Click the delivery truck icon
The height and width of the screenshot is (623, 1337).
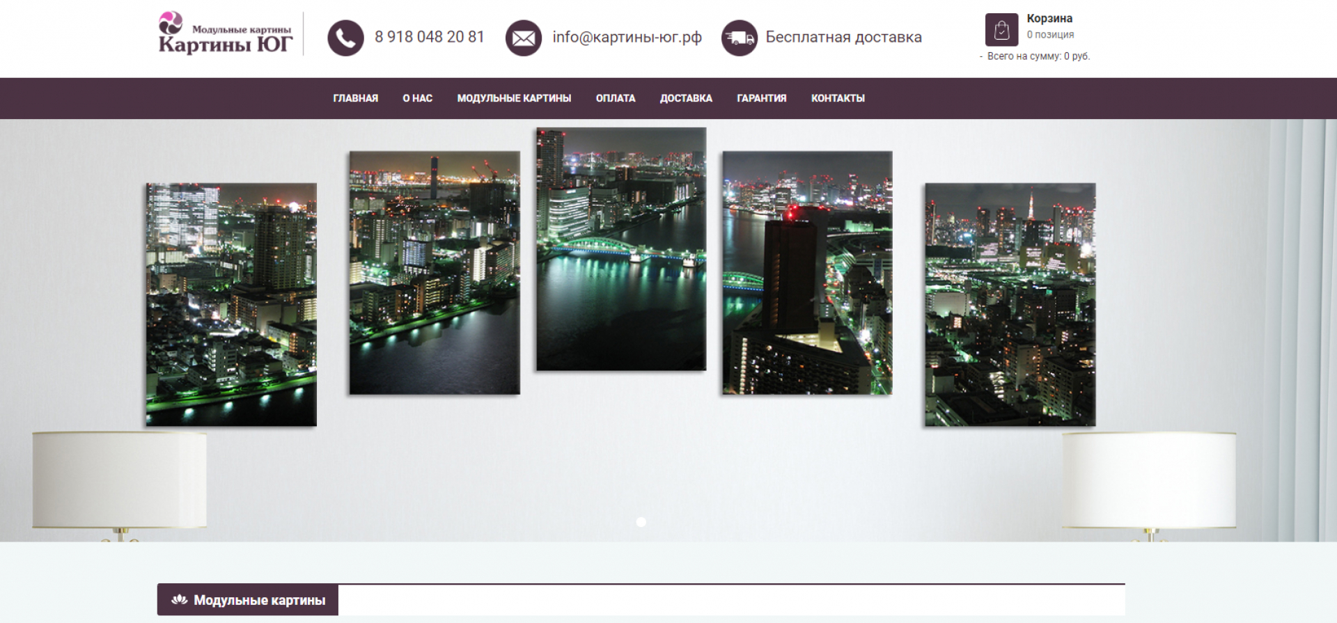[x=740, y=38]
